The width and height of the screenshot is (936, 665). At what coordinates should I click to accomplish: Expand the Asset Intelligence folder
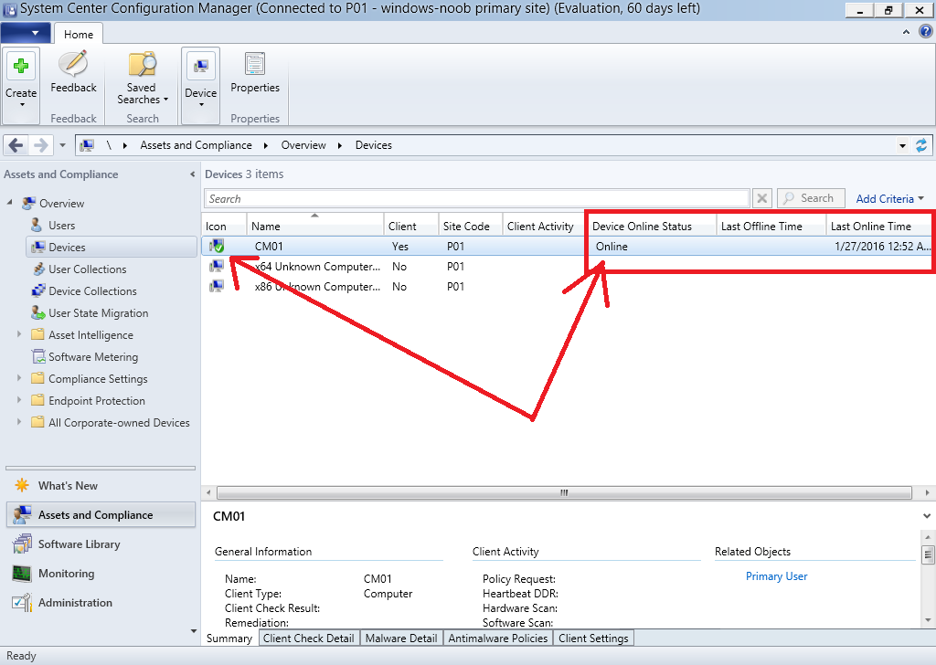click(19, 334)
